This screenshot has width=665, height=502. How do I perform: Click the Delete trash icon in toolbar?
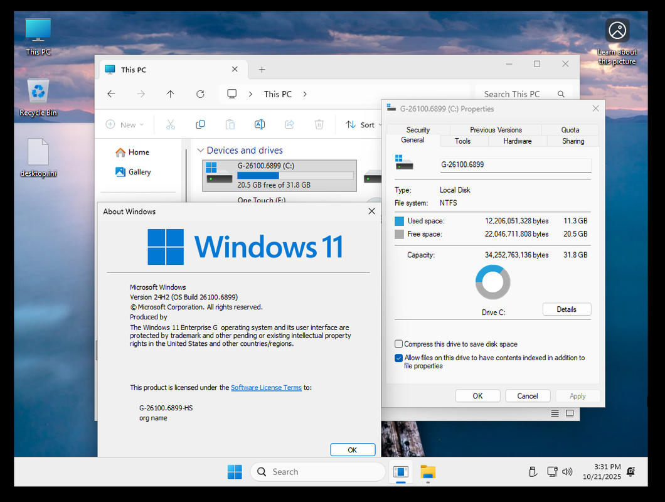[319, 124]
